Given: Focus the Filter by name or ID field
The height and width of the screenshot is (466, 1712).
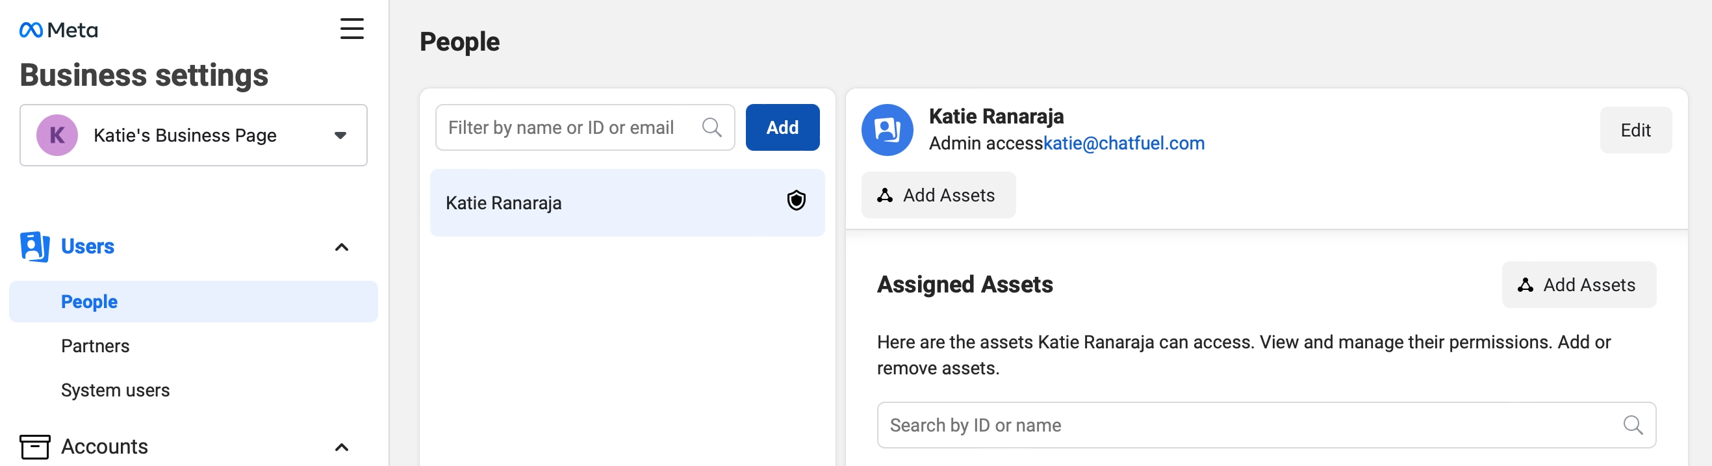Looking at the screenshot, I should (585, 127).
